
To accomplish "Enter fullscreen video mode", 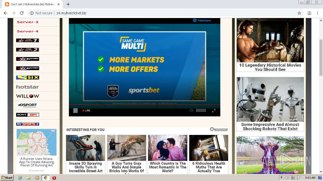I will click(x=214, y=111).
